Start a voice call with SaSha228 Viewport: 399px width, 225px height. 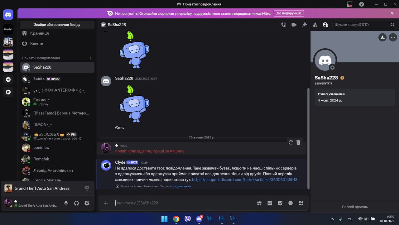point(283,25)
